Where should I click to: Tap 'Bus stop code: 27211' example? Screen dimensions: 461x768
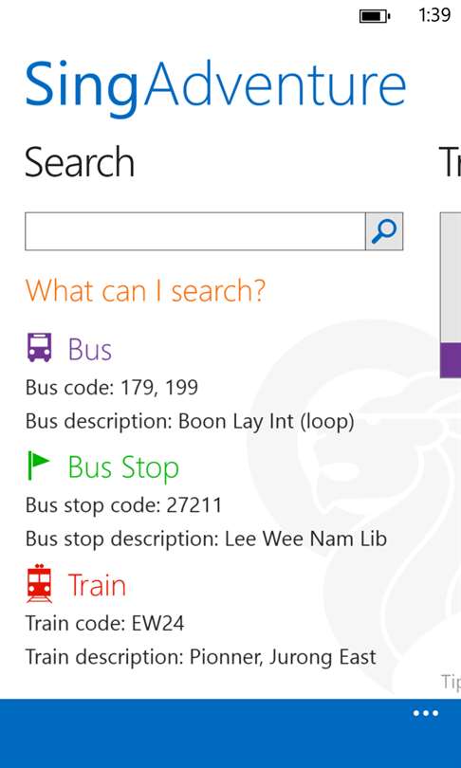point(123,505)
